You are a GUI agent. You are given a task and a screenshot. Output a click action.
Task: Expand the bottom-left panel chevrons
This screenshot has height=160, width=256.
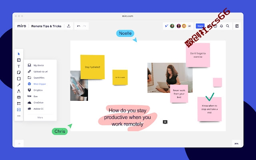point(19,144)
